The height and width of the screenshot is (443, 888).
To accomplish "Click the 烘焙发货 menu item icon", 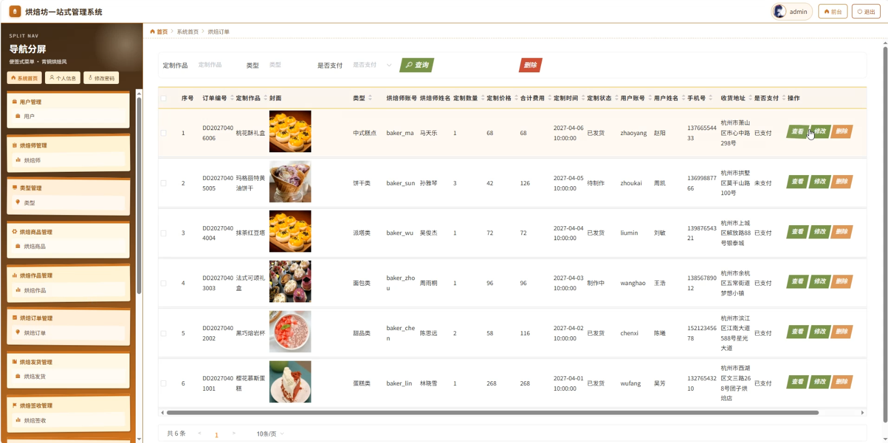I will coord(18,376).
